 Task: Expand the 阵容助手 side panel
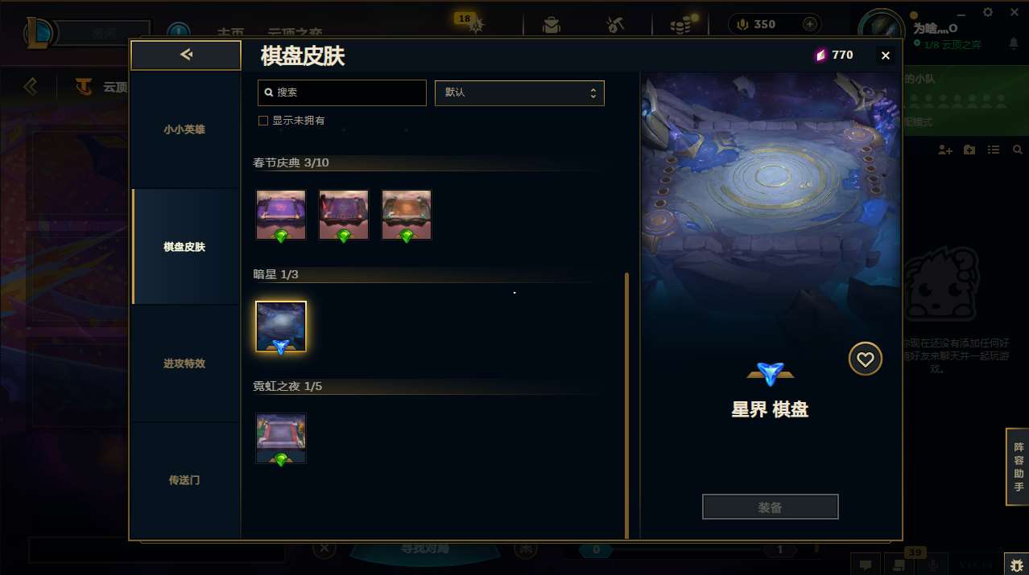1018,466
